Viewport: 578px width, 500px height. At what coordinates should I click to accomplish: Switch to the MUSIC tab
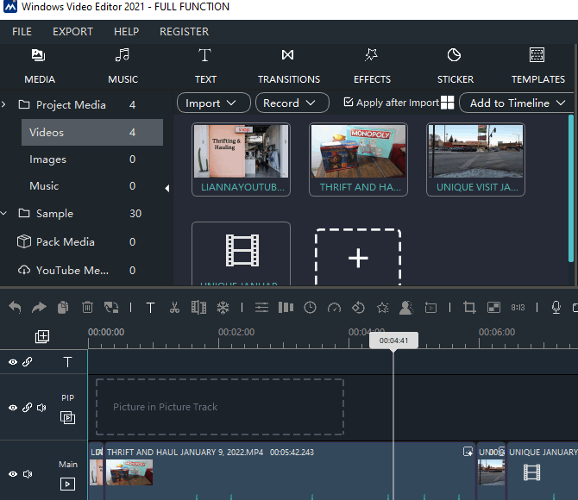[x=123, y=66]
